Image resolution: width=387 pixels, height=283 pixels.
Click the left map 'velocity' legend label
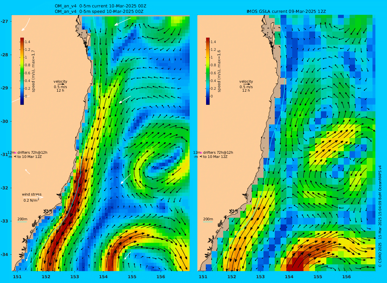(60, 81)
